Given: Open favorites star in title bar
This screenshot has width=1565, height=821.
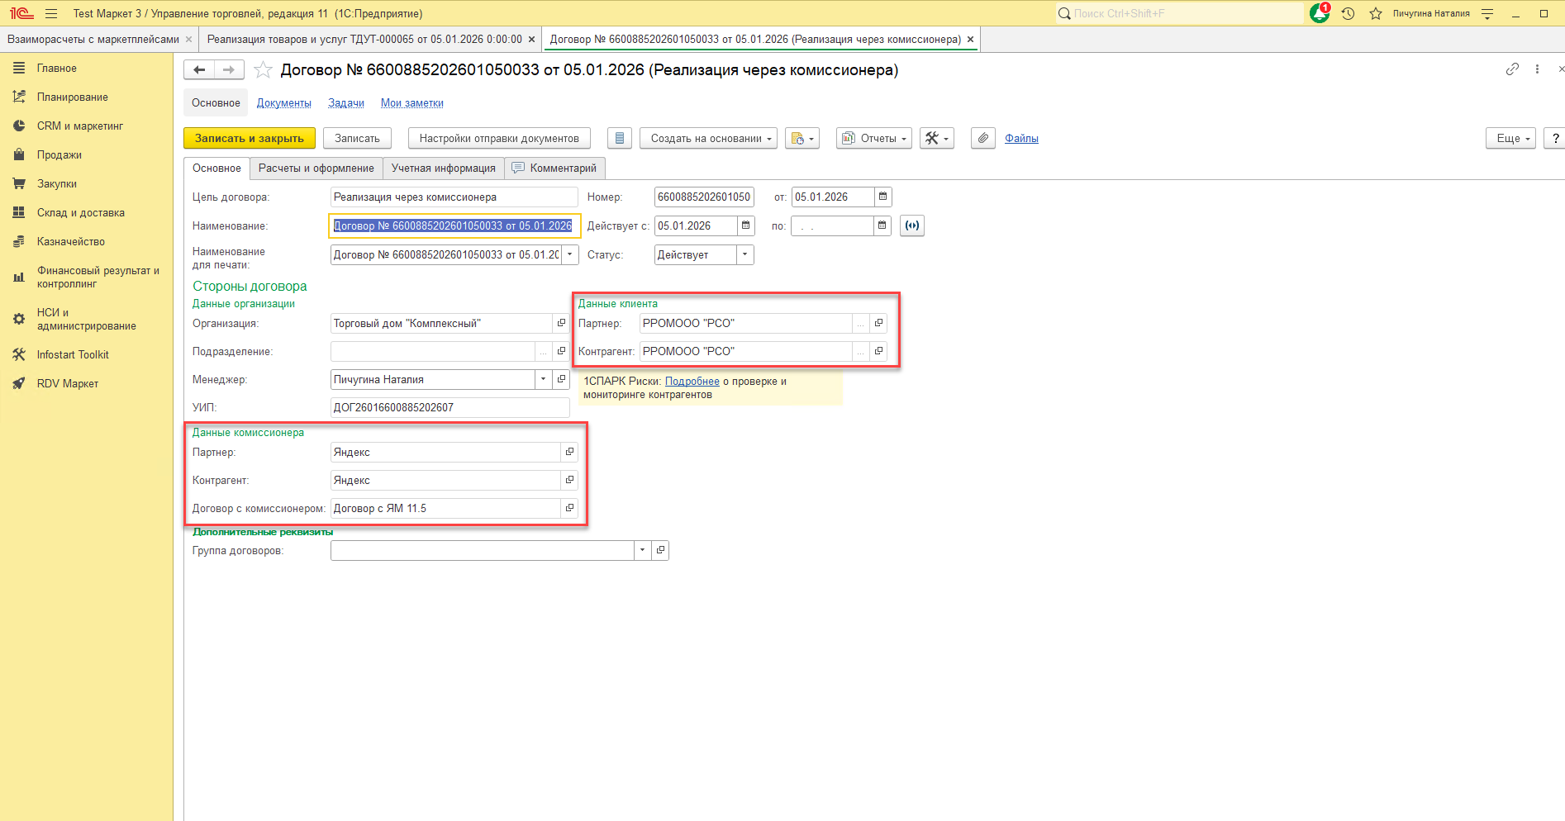Looking at the screenshot, I should (x=1376, y=13).
